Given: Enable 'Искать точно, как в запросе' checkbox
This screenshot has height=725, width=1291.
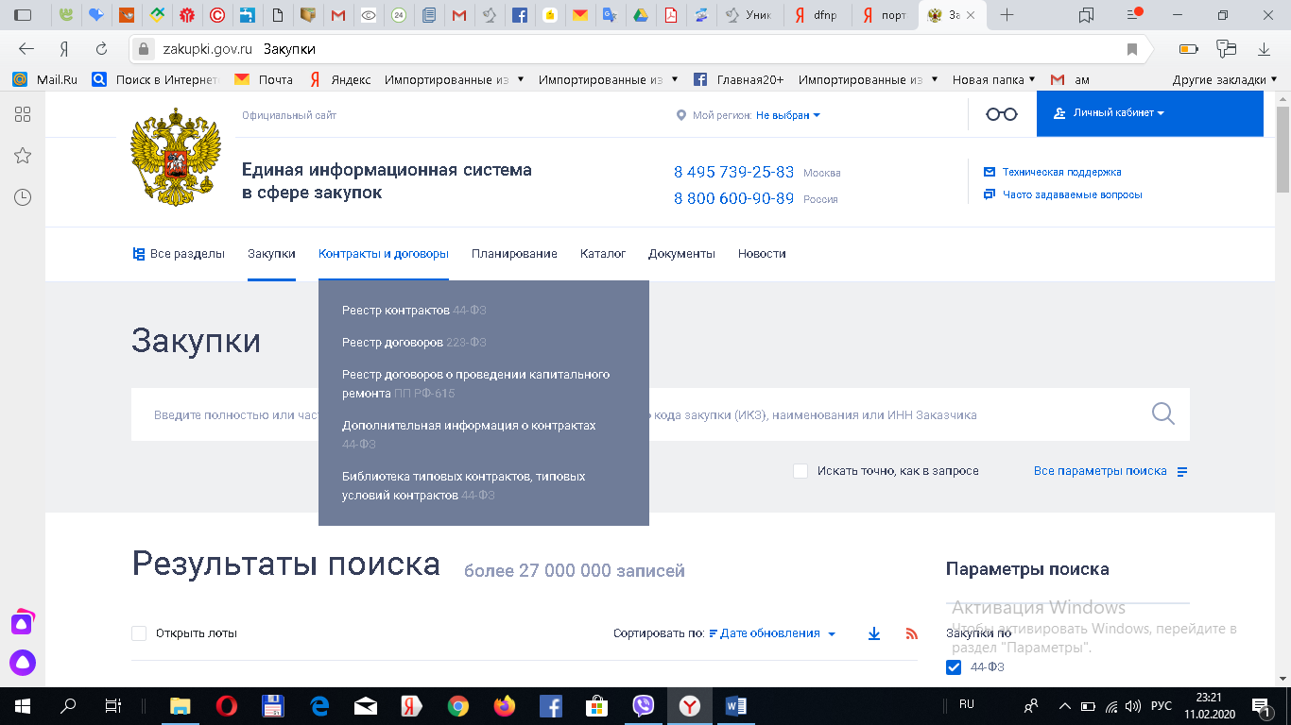Looking at the screenshot, I should tap(800, 471).
